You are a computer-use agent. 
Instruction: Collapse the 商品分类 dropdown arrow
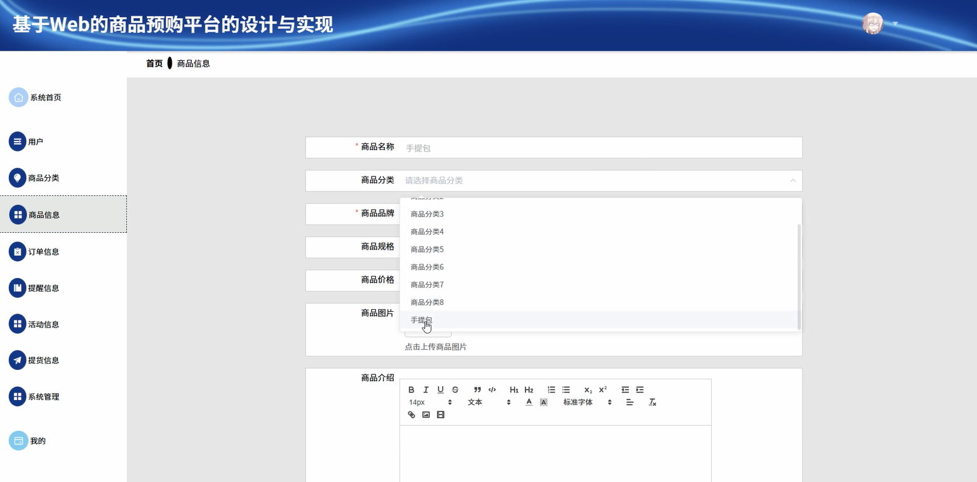pyautogui.click(x=791, y=180)
